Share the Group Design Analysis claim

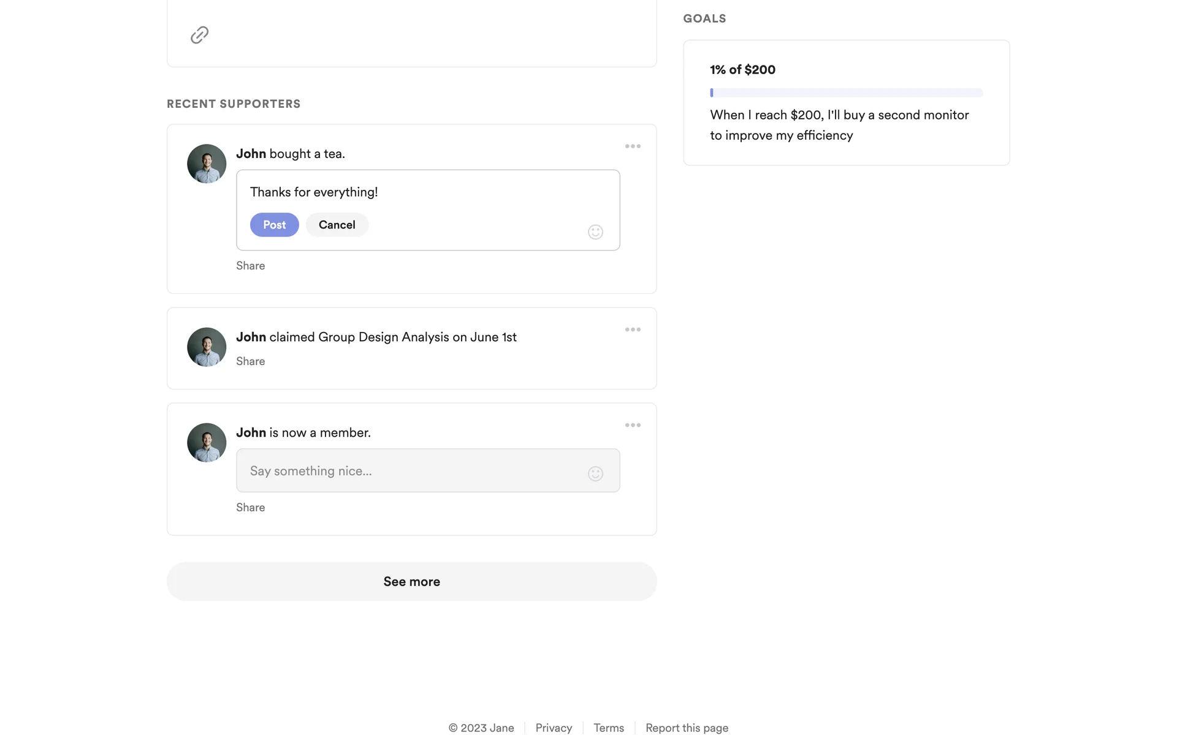(x=250, y=361)
